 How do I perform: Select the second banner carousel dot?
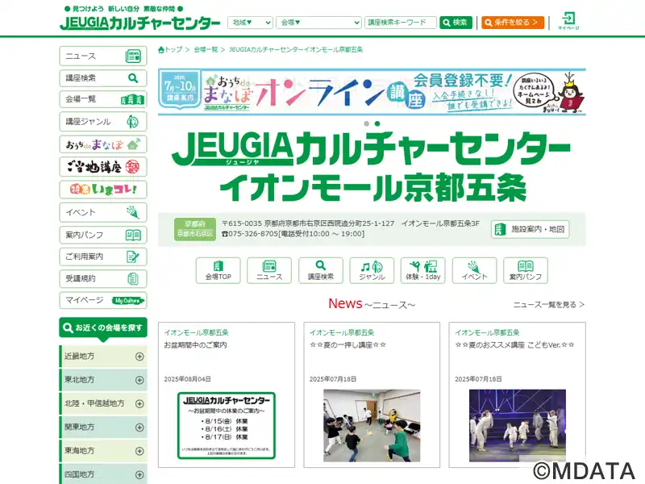pos(377,123)
